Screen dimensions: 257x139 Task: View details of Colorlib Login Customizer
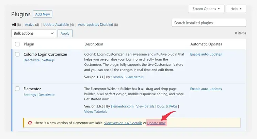[134, 77]
